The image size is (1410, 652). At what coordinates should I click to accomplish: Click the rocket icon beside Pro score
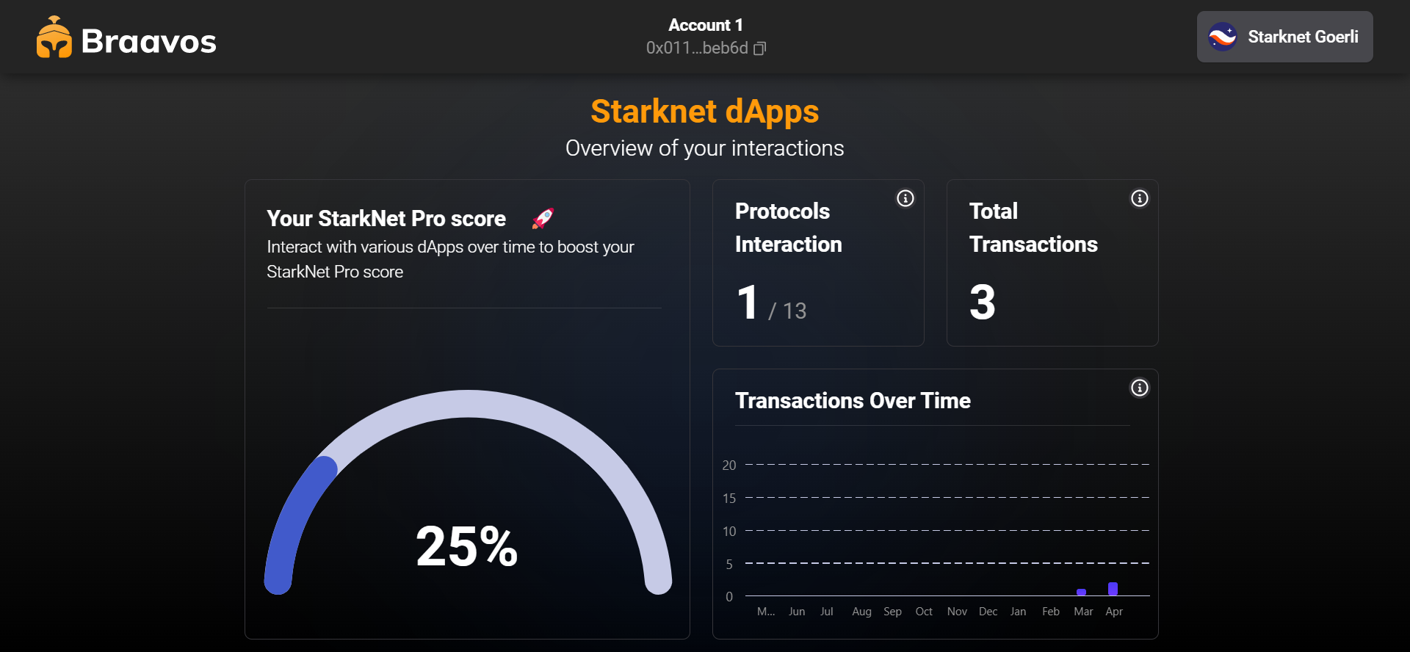543,218
